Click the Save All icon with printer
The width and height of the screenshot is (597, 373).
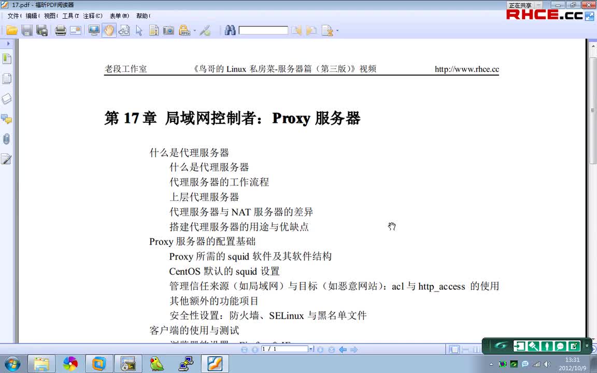(x=42, y=31)
